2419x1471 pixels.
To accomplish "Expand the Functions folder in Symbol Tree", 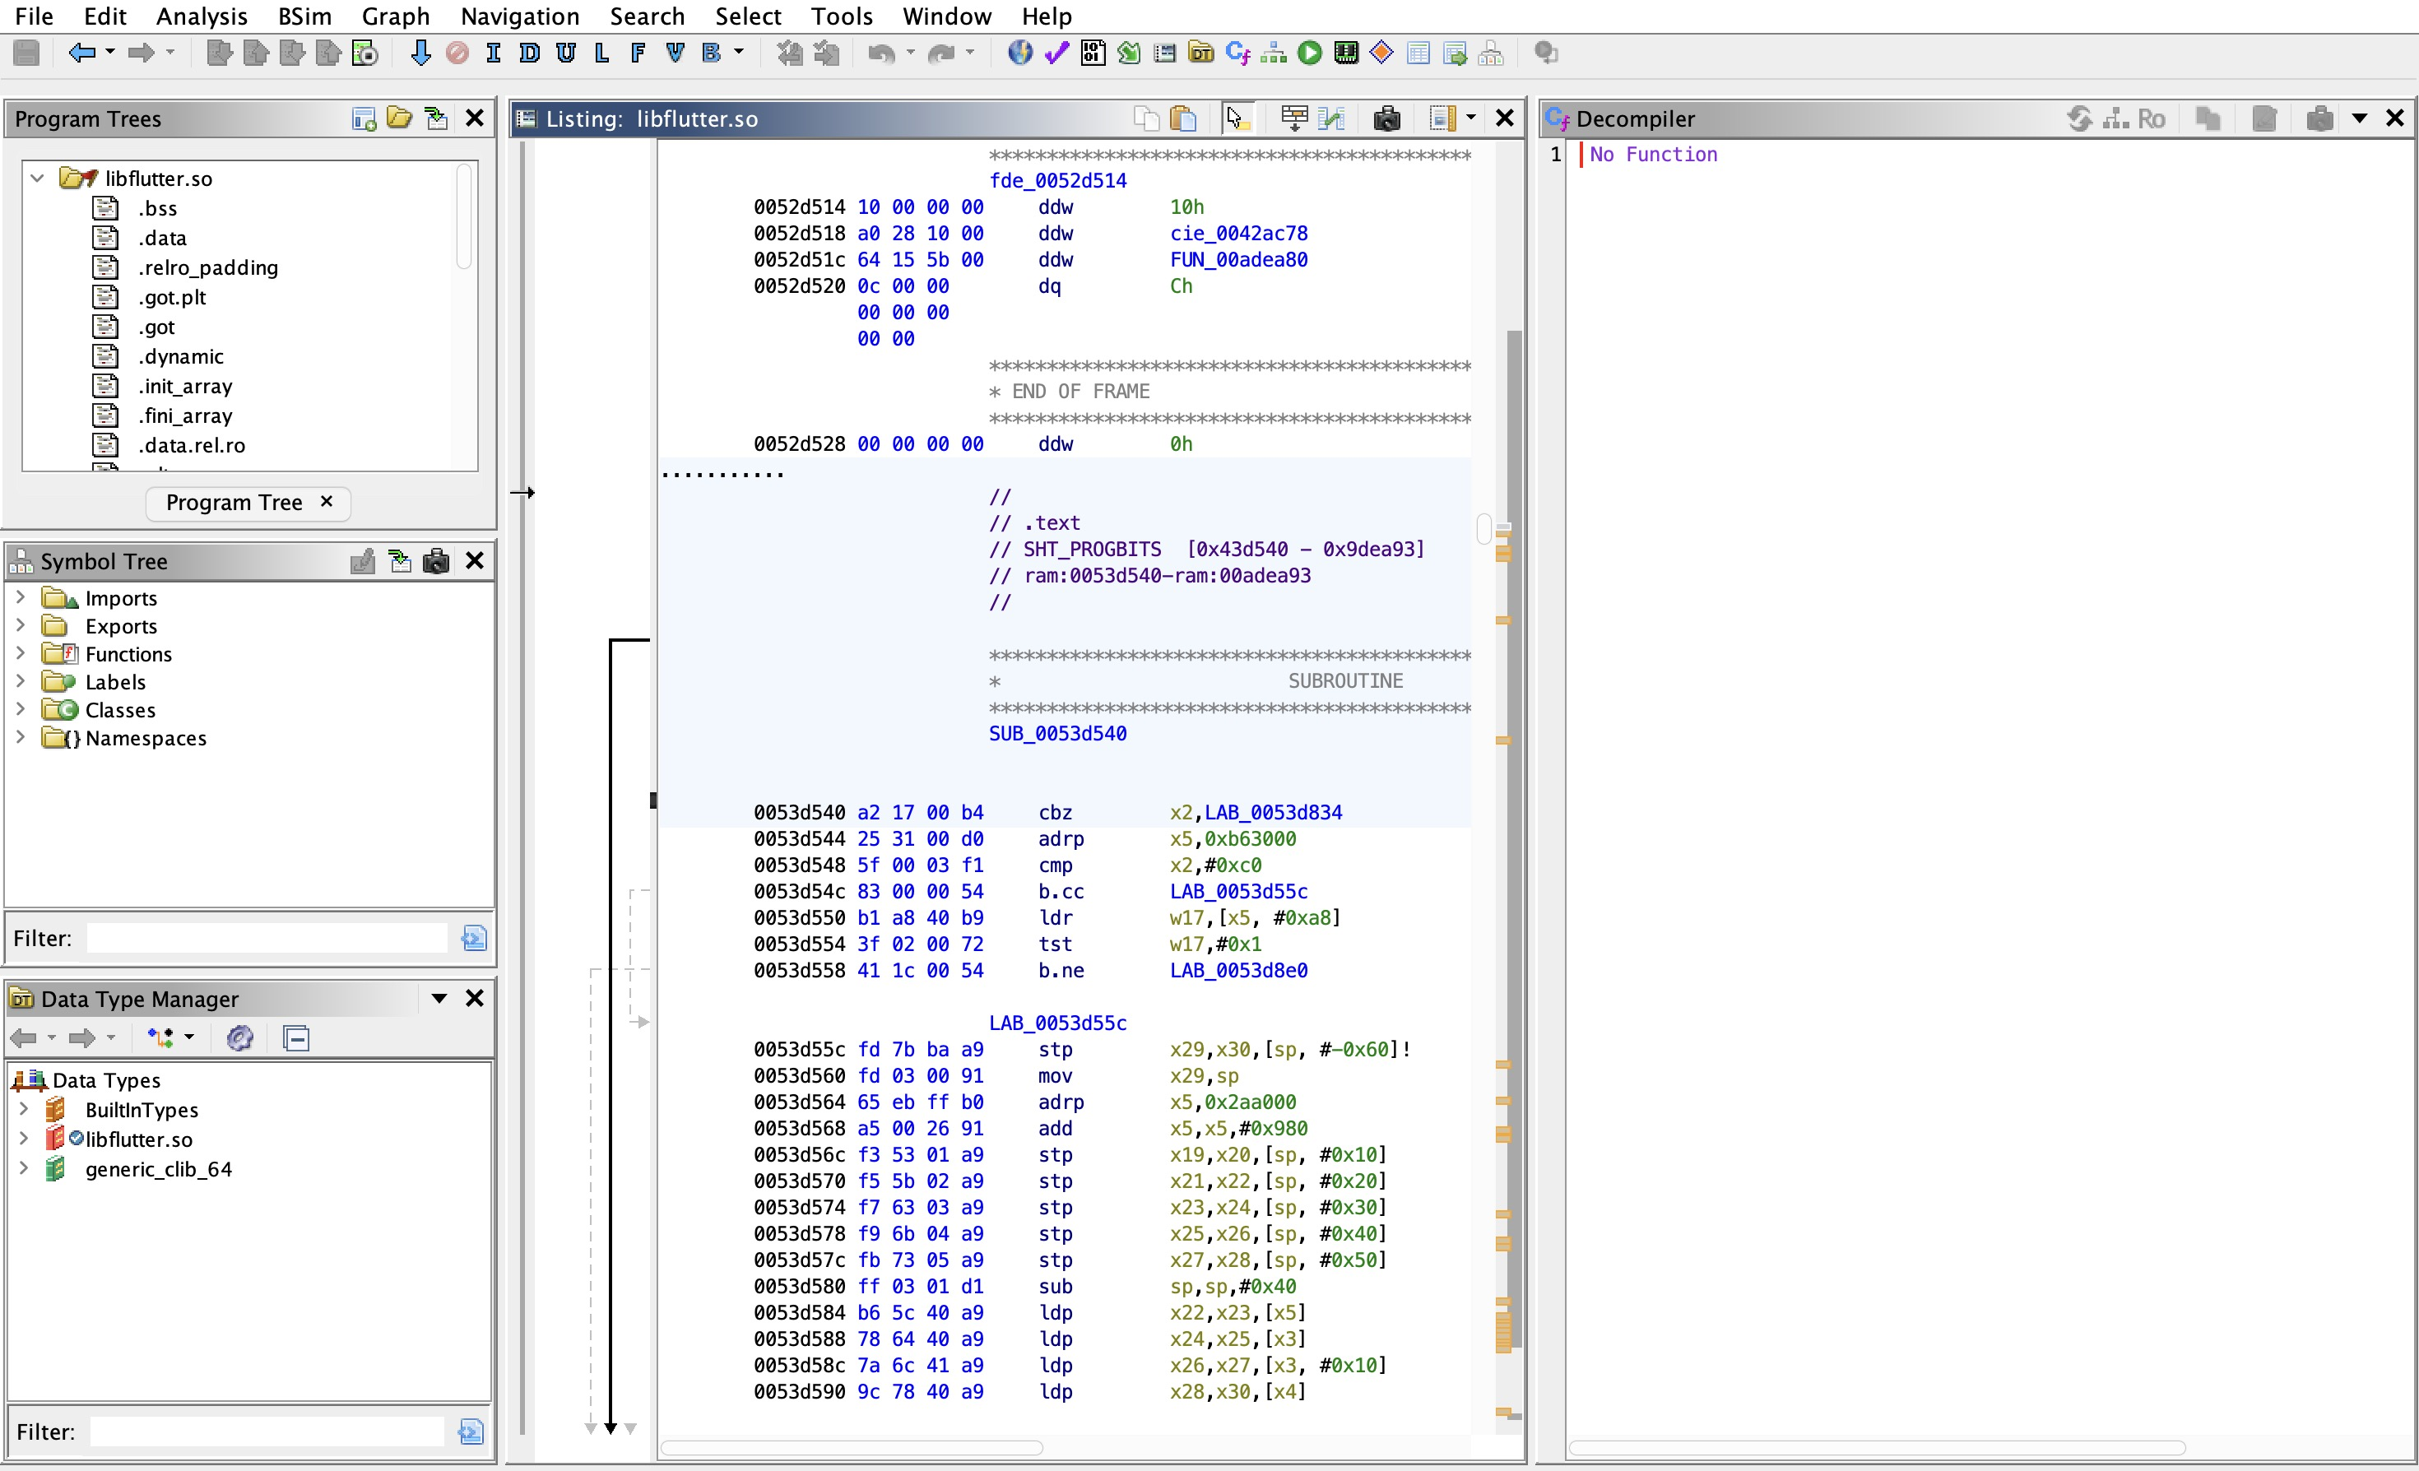I will click(20, 653).
